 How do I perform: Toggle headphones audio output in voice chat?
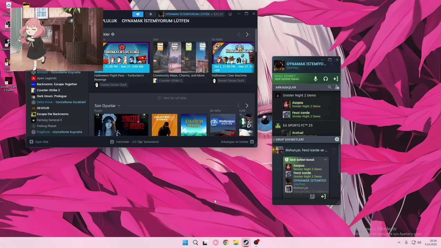pyautogui.click(x=326, y=79)
